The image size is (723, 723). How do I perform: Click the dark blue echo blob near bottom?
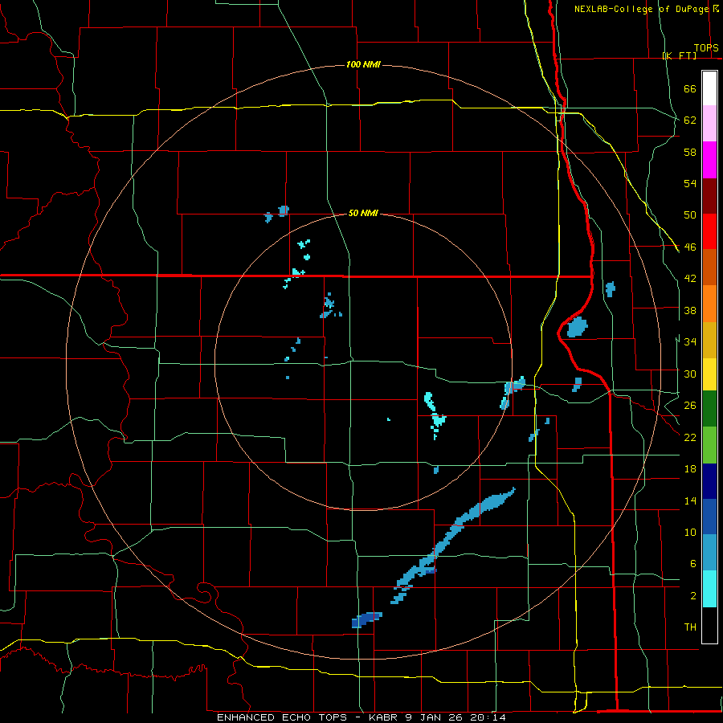[x=366, y=619]
